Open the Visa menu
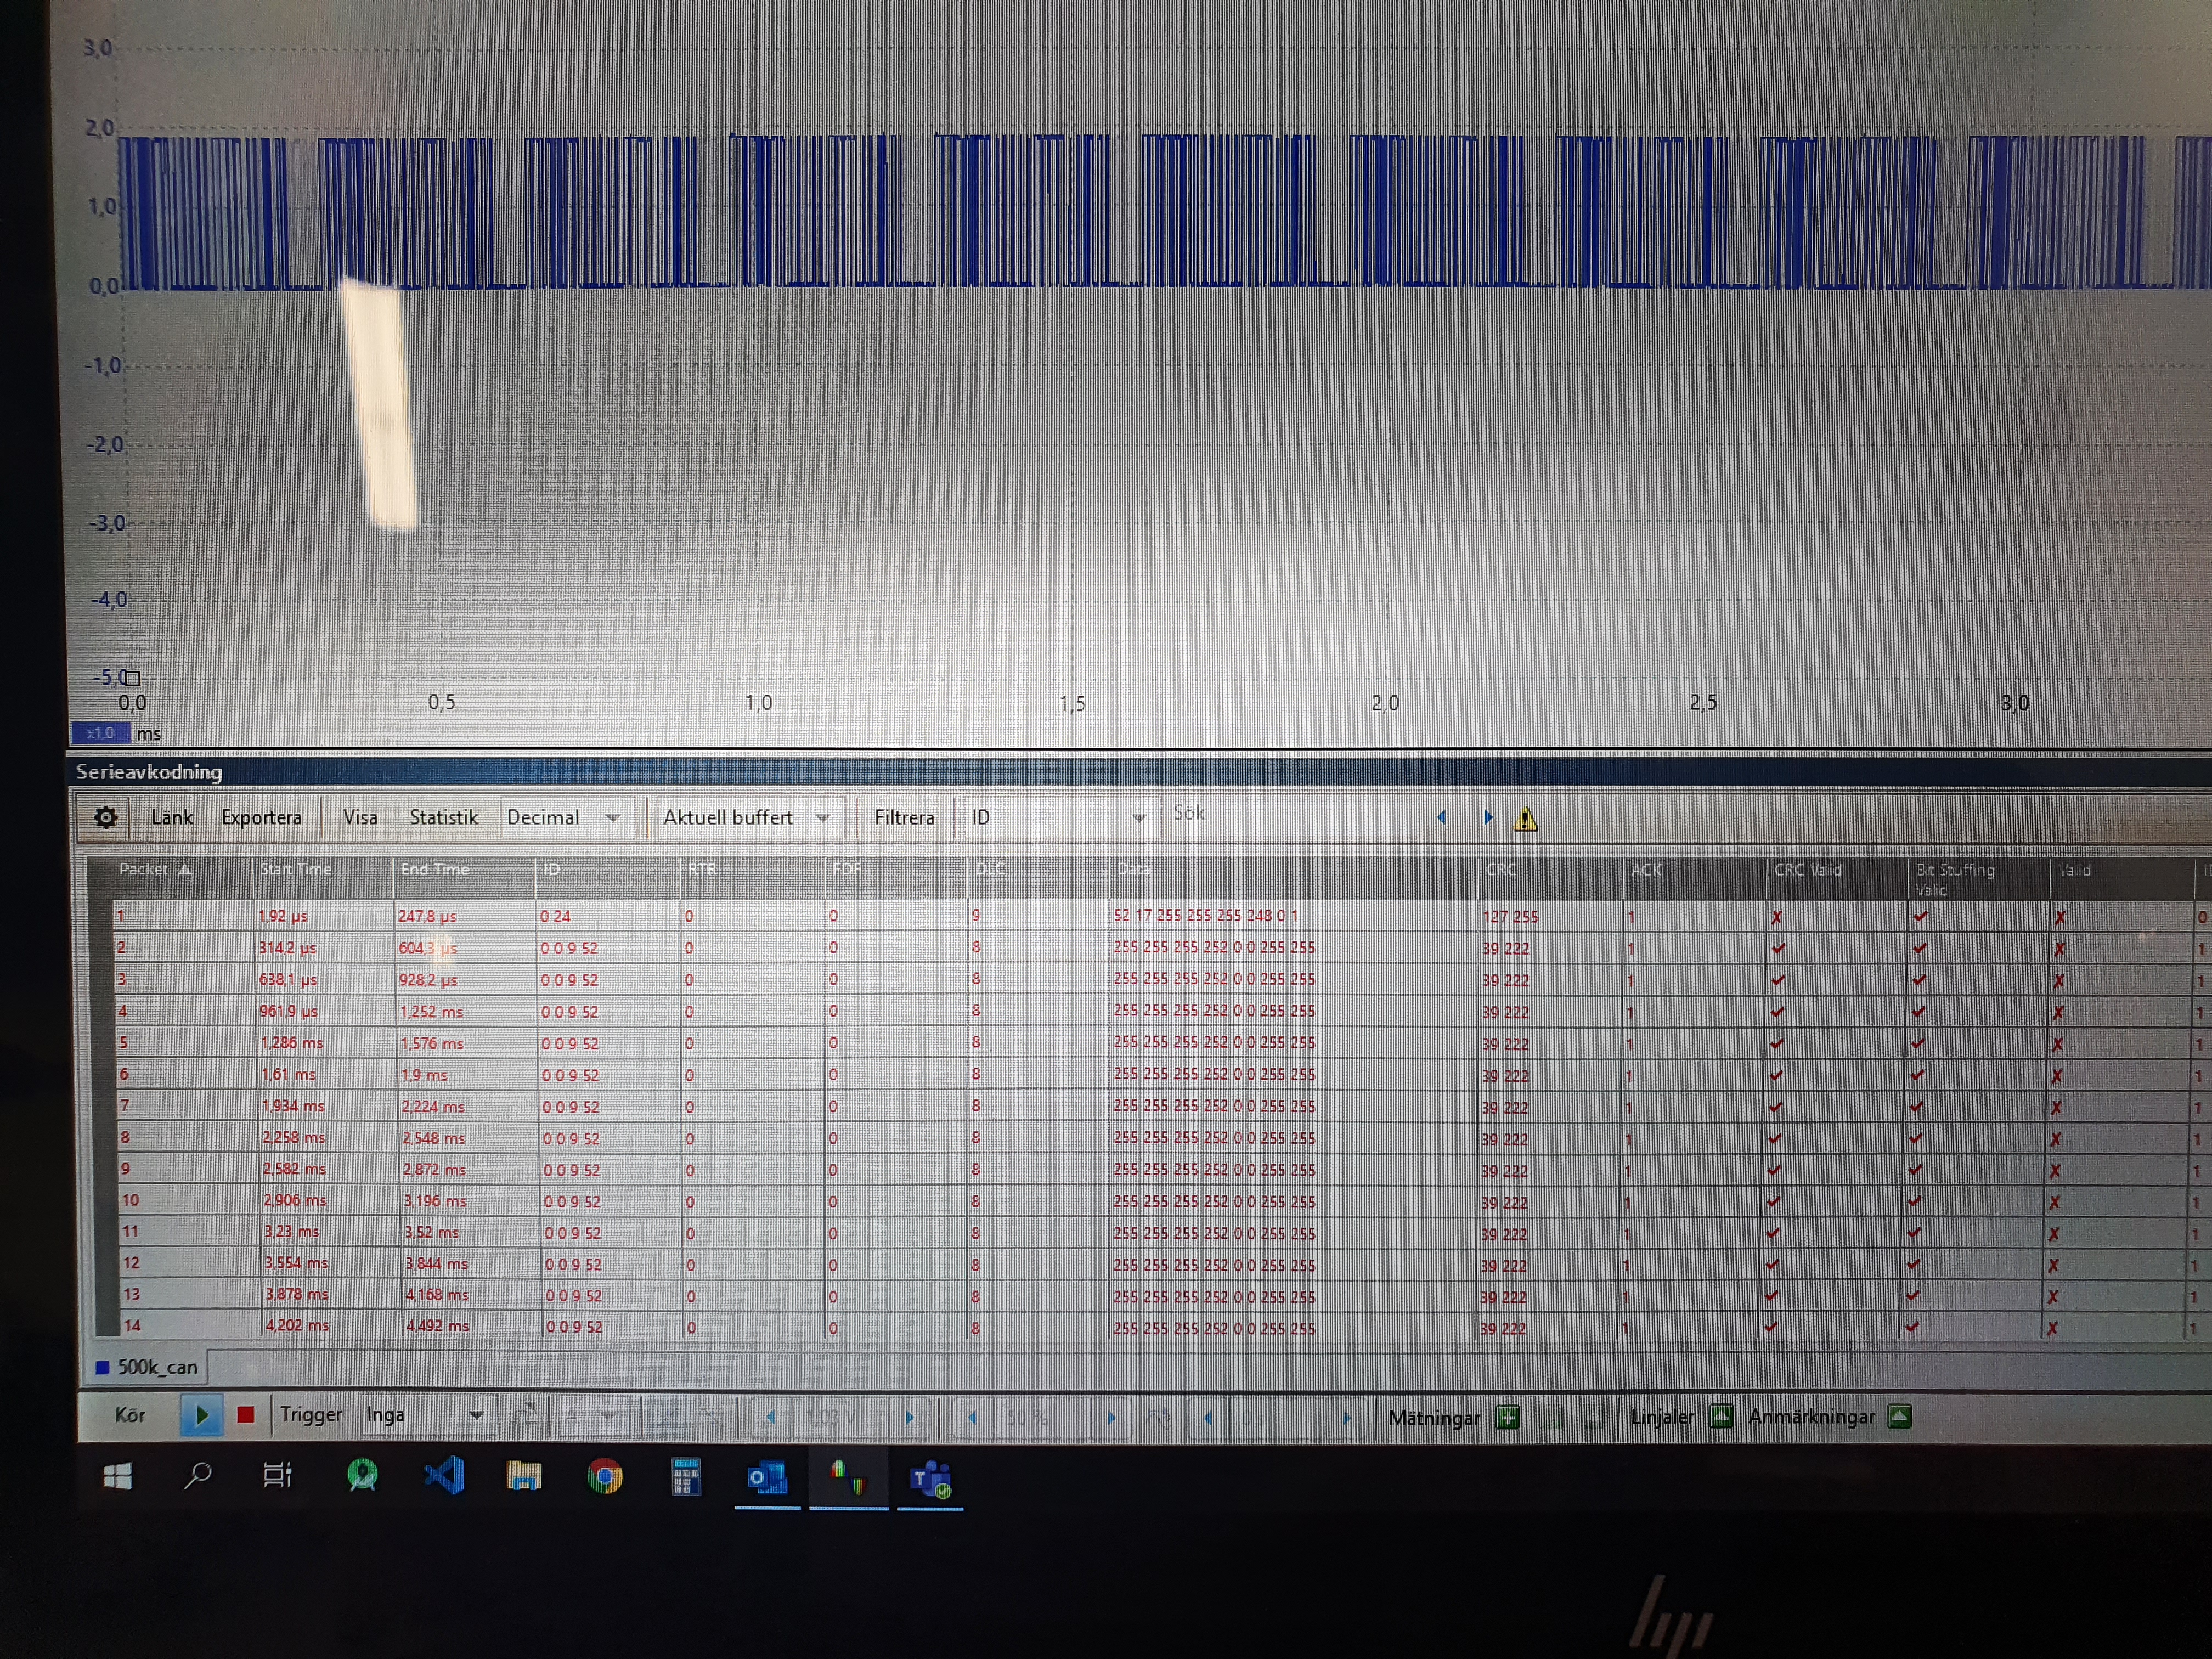 (x=360, y=817)
